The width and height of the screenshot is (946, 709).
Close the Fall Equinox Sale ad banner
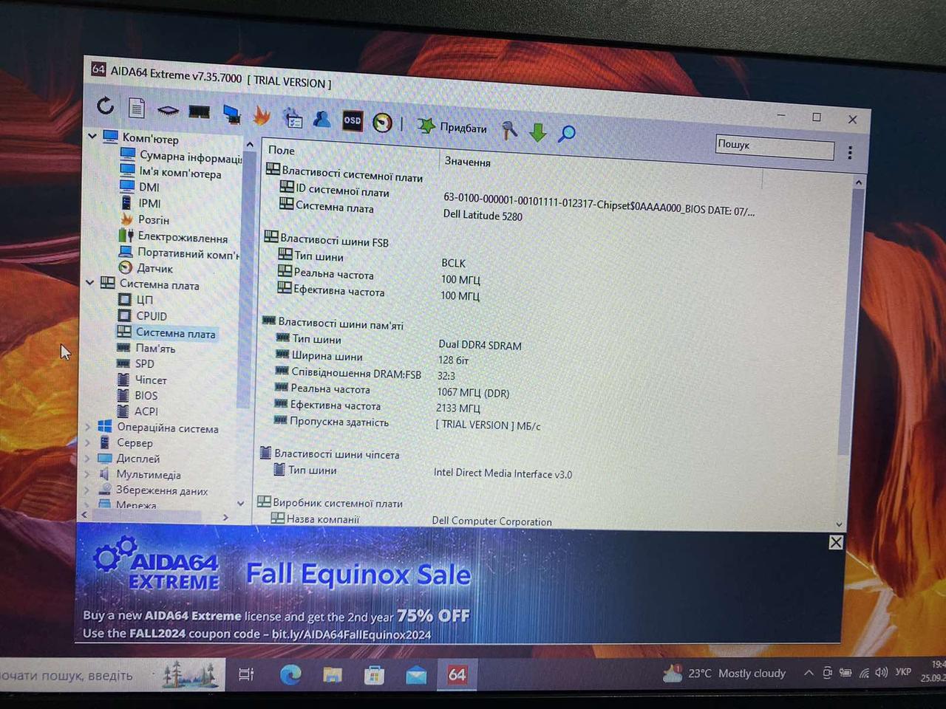[x=836, y=543]
